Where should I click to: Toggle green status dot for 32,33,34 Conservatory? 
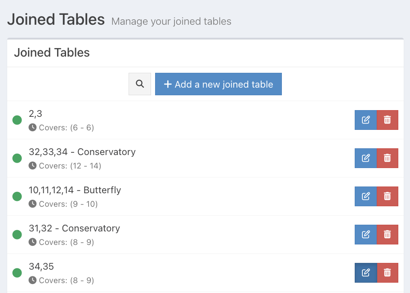(x=17, y=158)
